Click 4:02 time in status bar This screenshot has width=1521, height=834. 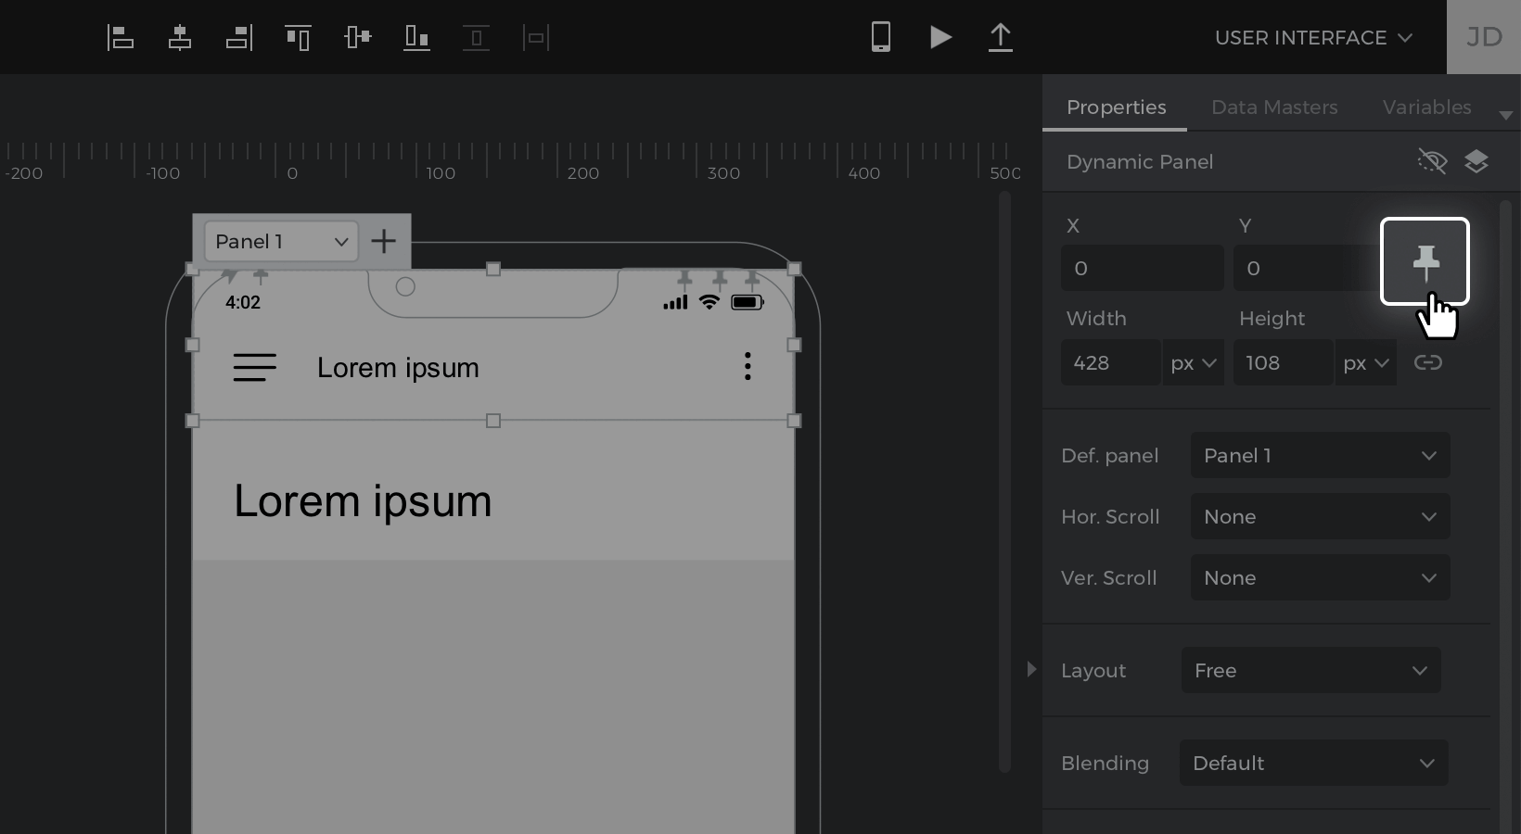243,303
